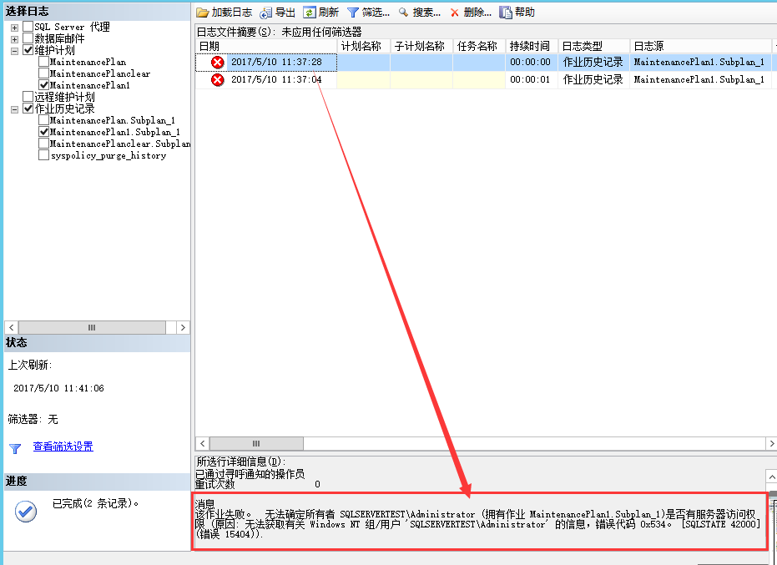Click the 搜索... toolbar label
The image size is (777, 565).
point(426,13)
